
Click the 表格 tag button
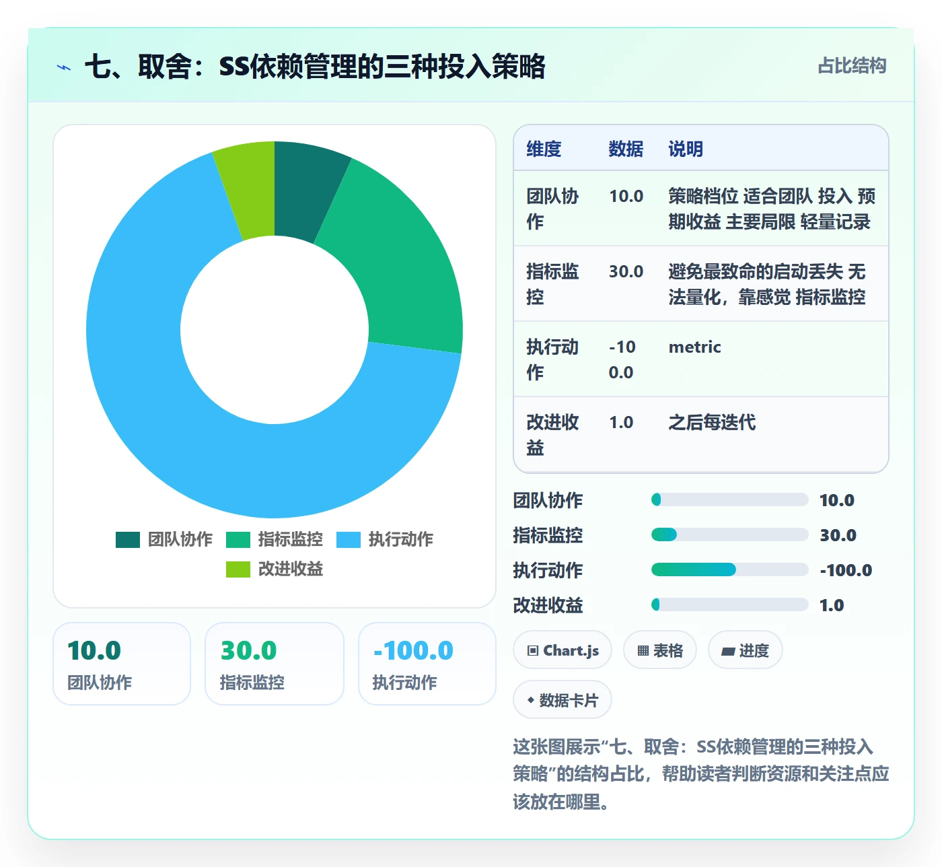[660, 650]
